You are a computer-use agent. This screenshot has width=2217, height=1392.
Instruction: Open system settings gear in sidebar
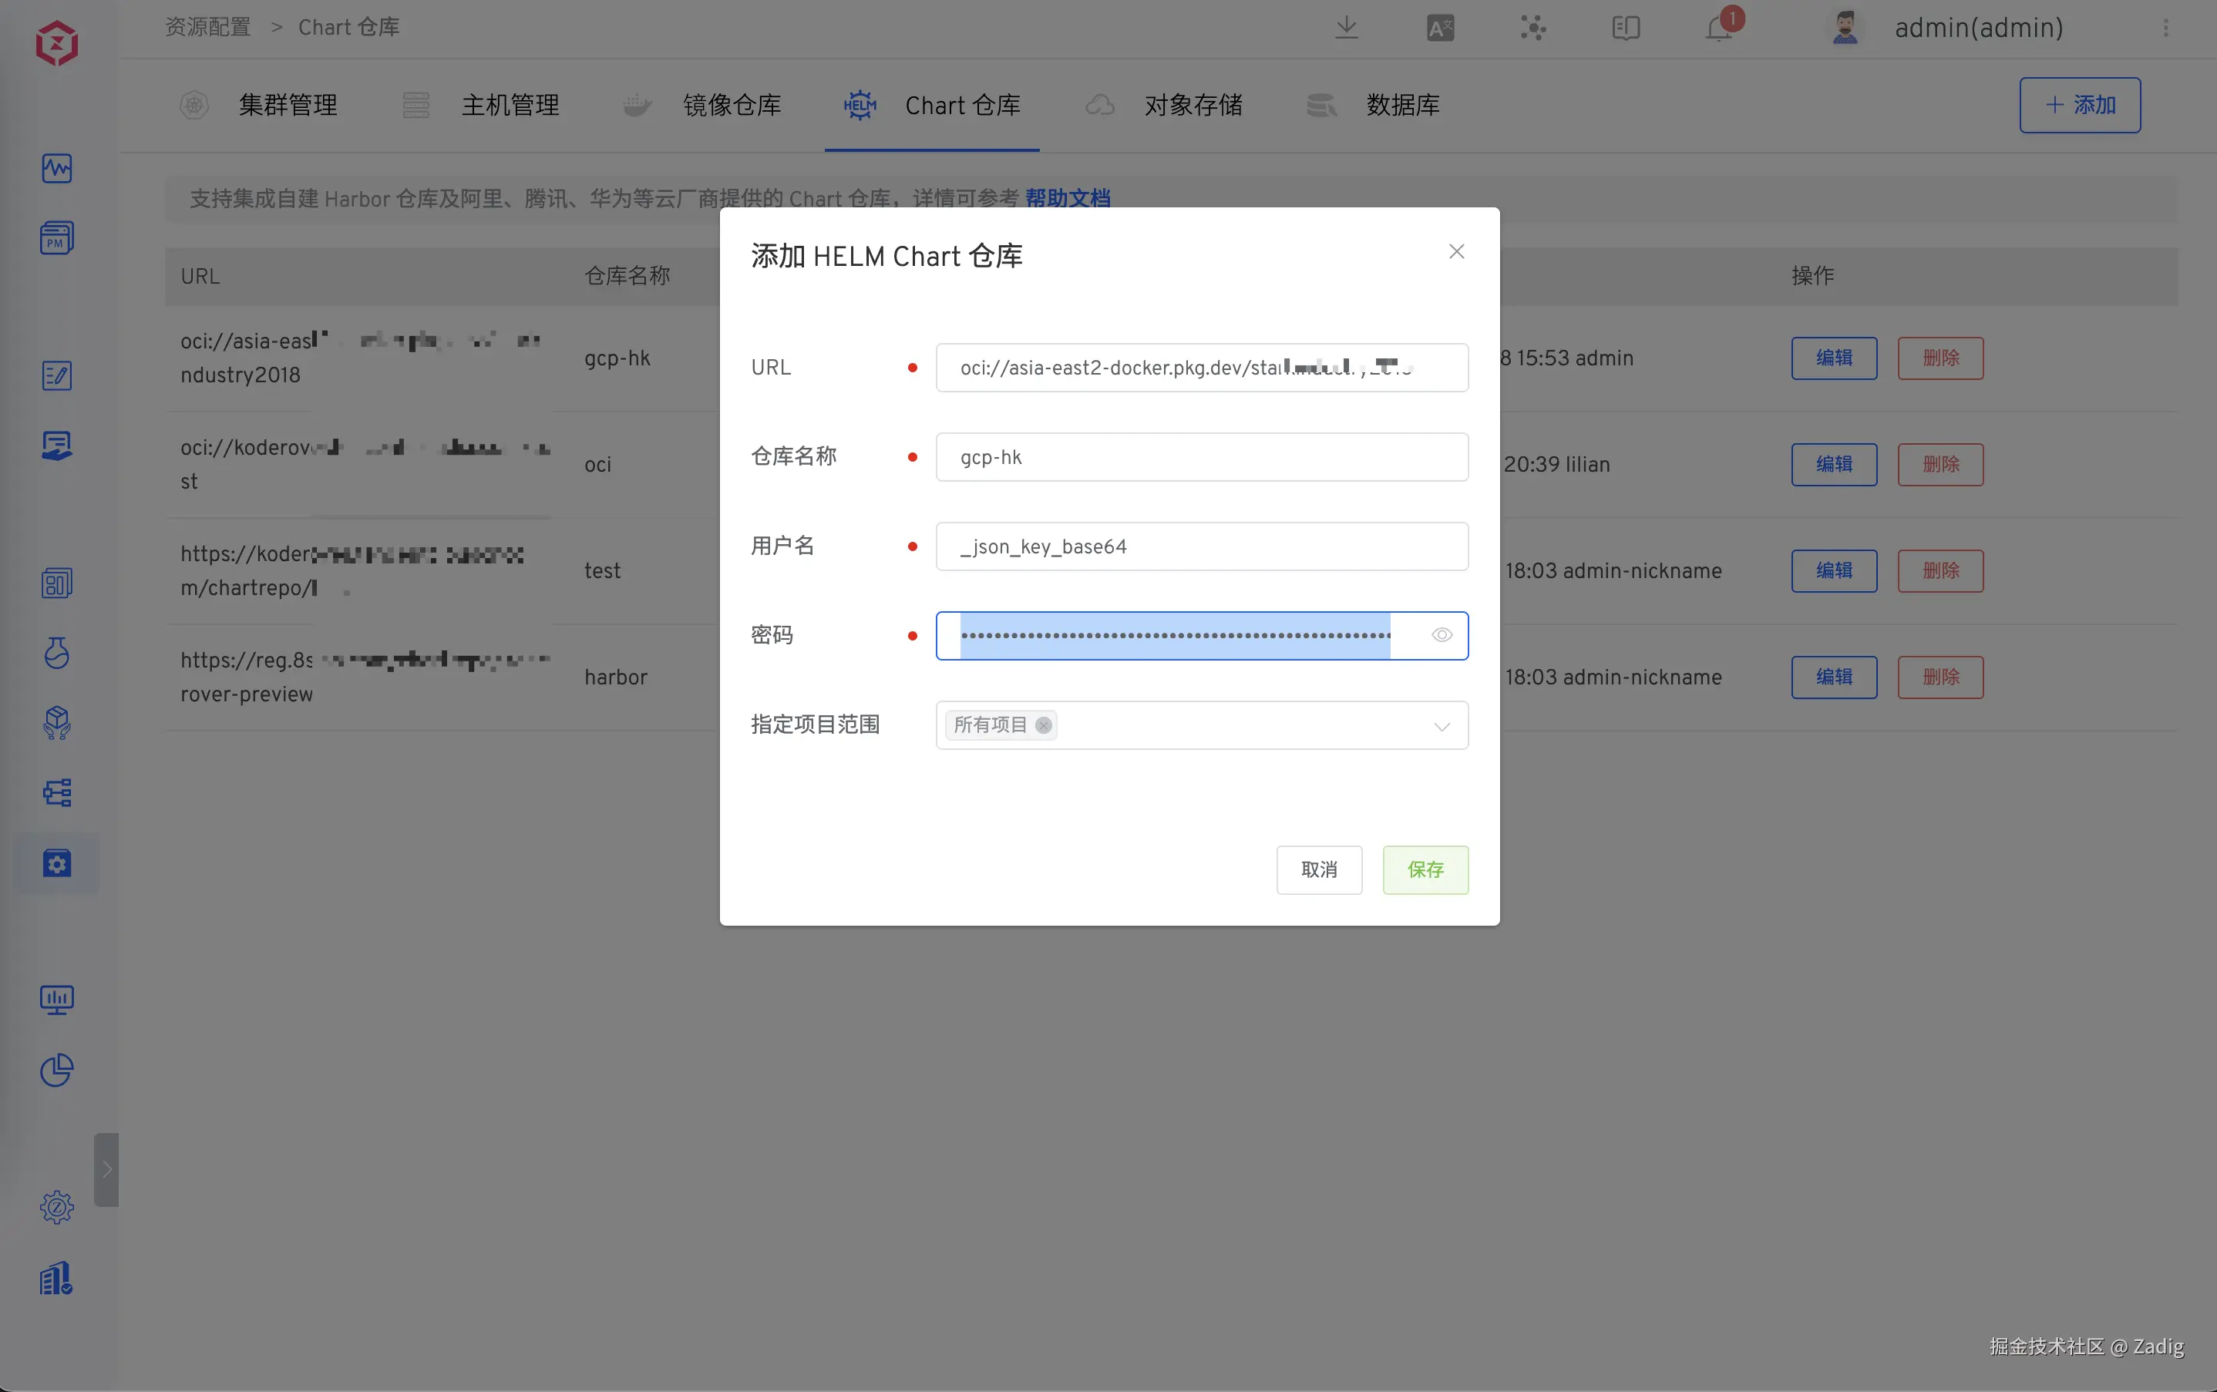click(57, 1207)
